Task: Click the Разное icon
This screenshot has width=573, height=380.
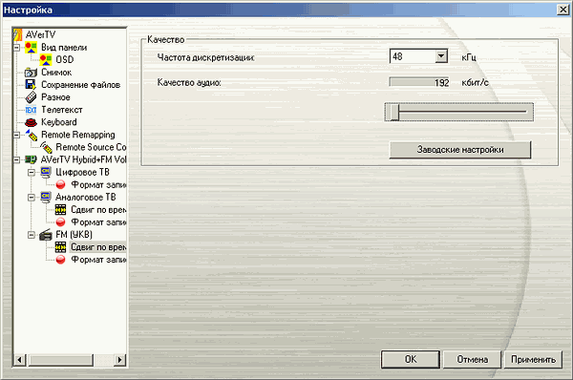Action: click(32, 97)
